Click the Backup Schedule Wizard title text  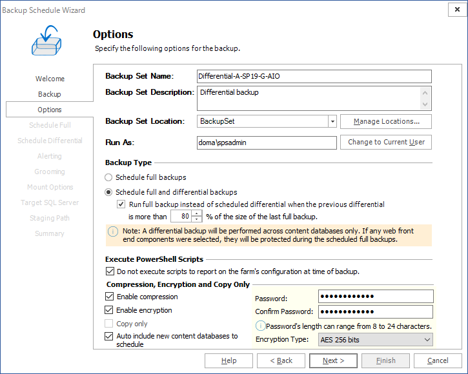[x=44, y=10]
